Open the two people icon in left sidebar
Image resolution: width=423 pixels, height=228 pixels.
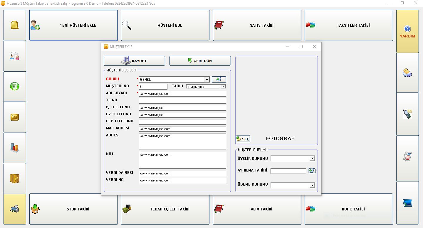point(15,56)
